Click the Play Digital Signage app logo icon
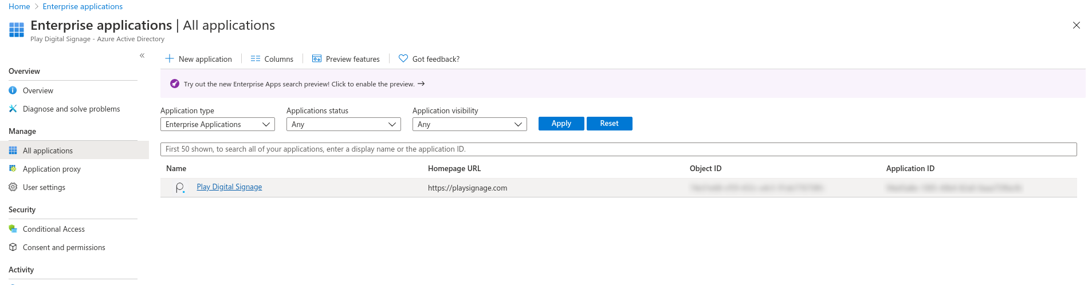This screenshot has height=285, width=1088. pyautogui.click(x=180, y=188)
